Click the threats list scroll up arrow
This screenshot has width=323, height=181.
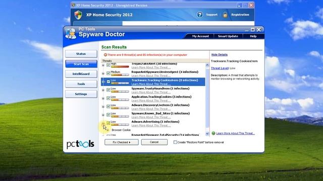click(207, 65)
